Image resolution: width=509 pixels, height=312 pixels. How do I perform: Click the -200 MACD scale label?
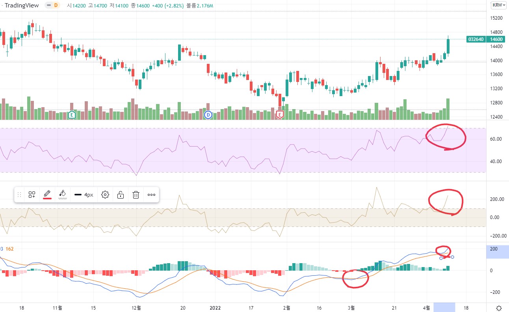click(x=495, y=292)
